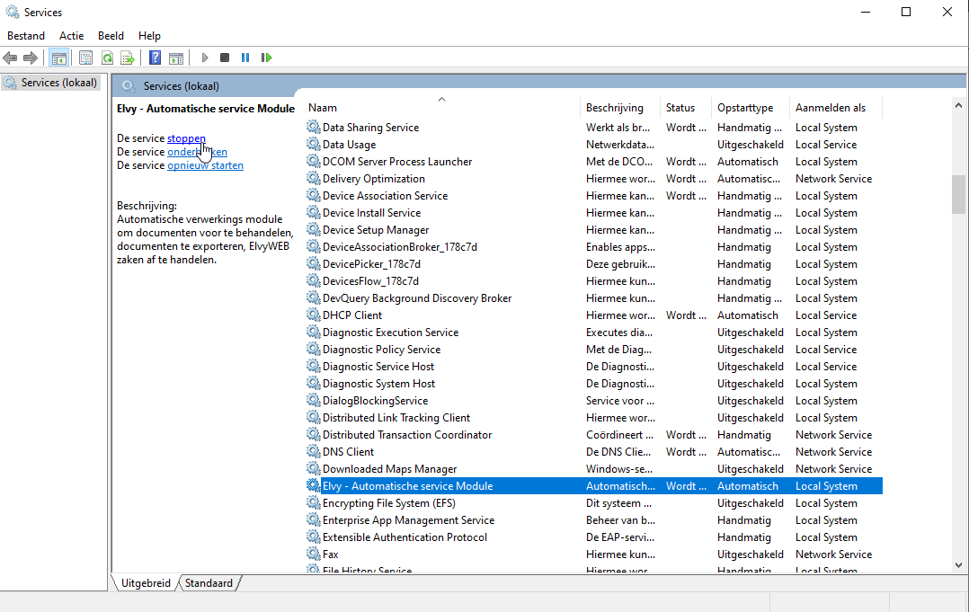Toggle the action pane toolbar icon

[x=176, y=58]
